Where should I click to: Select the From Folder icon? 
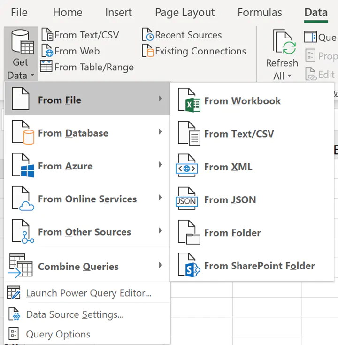(x=189, y=232)
